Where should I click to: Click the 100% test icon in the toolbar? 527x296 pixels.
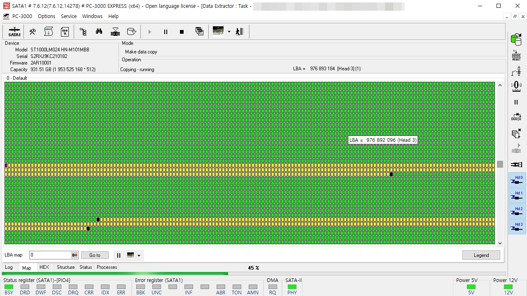coord(65,32)
